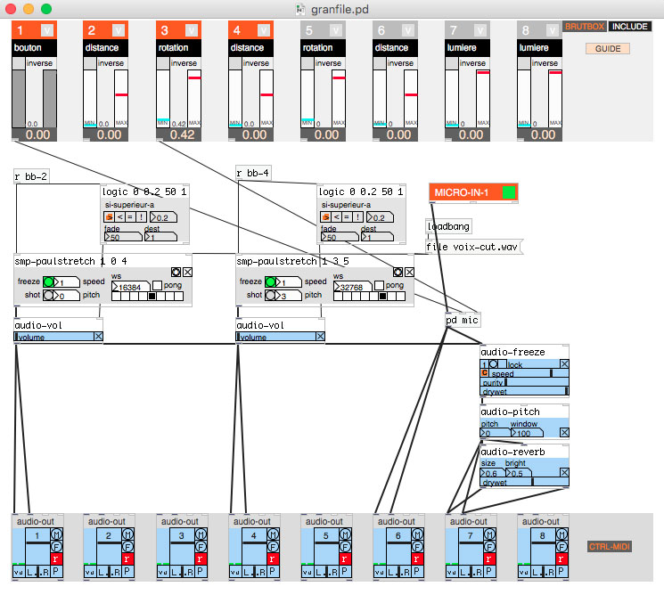Click the 'r bb-4' receive object

point(253,173)
